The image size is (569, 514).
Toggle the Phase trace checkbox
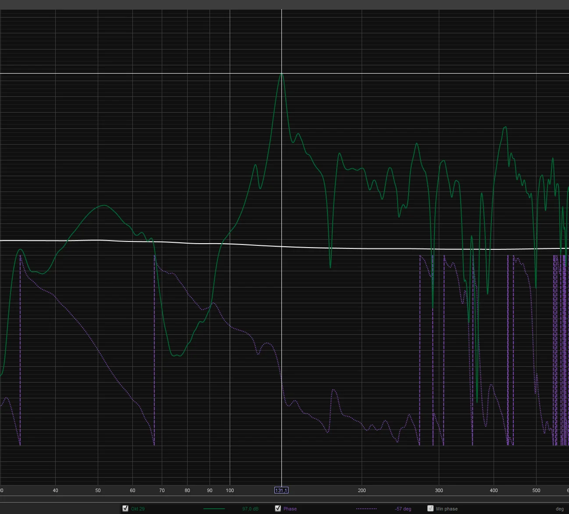[x=278, y=508]
